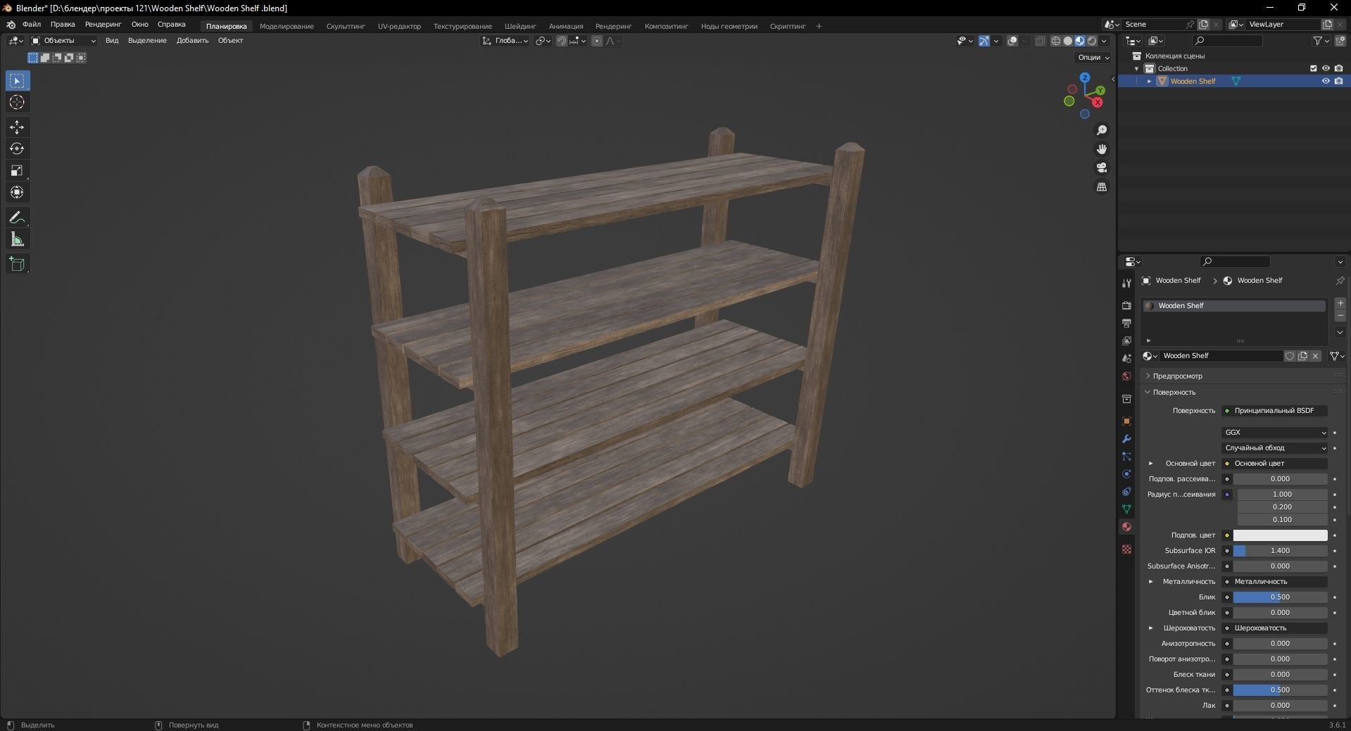Add a material slot with plus button
This screenshot has height=731, width=1351.
tap(1340, 304)
